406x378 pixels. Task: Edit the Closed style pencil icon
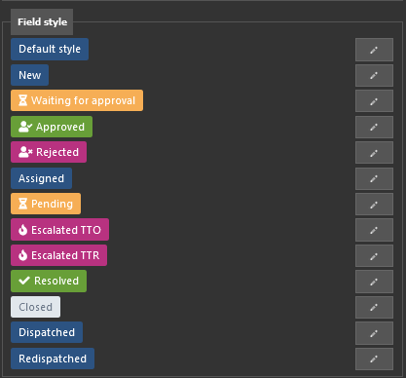[x=374, y=307]
